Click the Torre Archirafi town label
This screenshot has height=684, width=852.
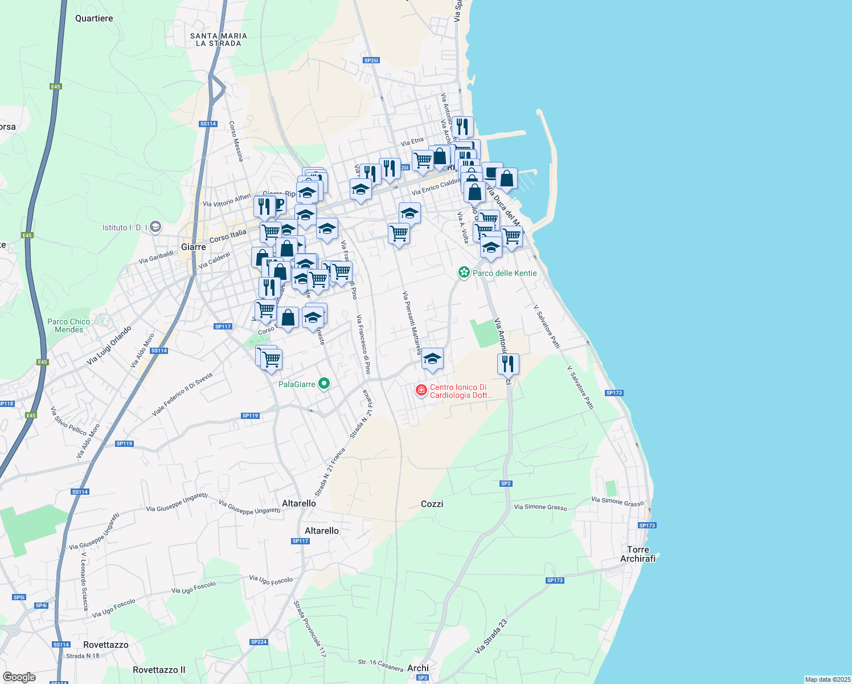click(639, 553)
